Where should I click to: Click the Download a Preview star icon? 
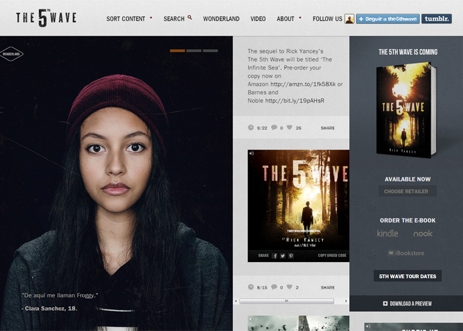386,303
